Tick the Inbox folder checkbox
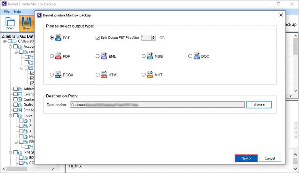 pos(15,115)
